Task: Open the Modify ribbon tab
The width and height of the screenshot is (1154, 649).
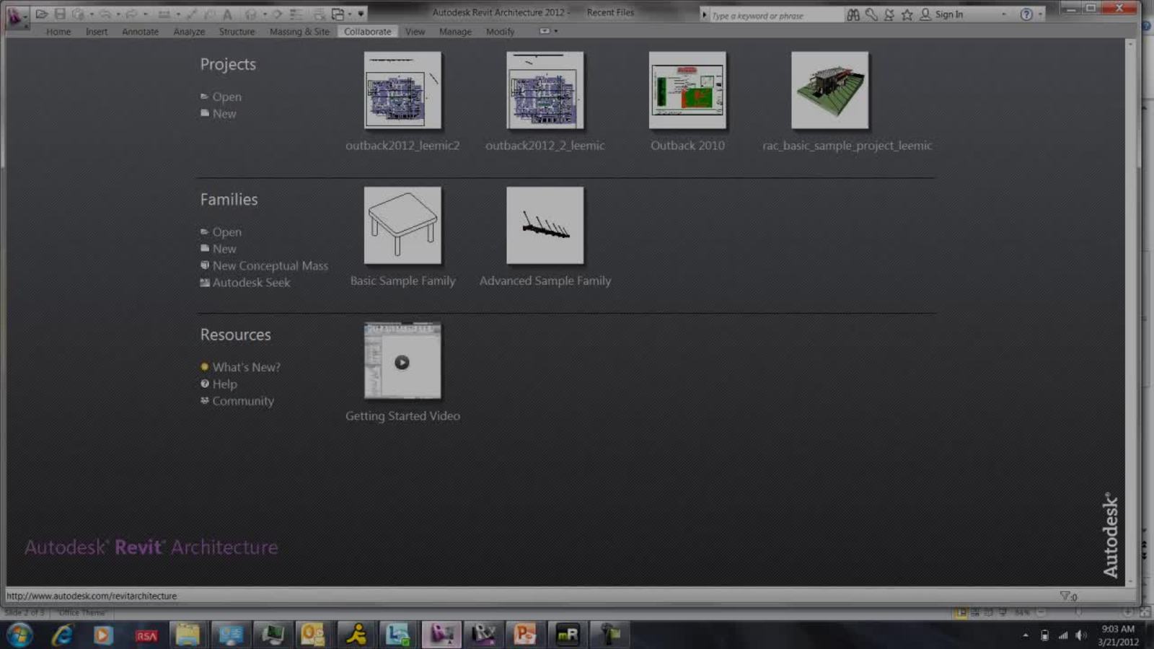Action: coord(500,32)
